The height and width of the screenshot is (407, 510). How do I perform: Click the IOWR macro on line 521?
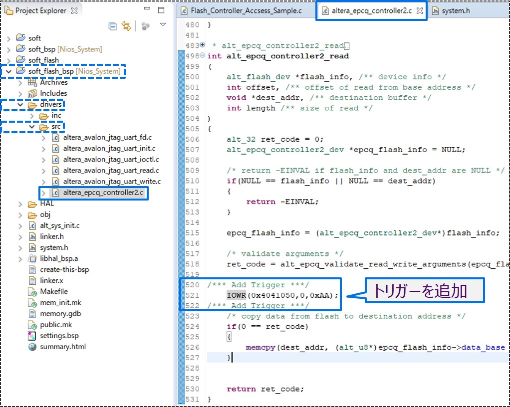(236, 295)
